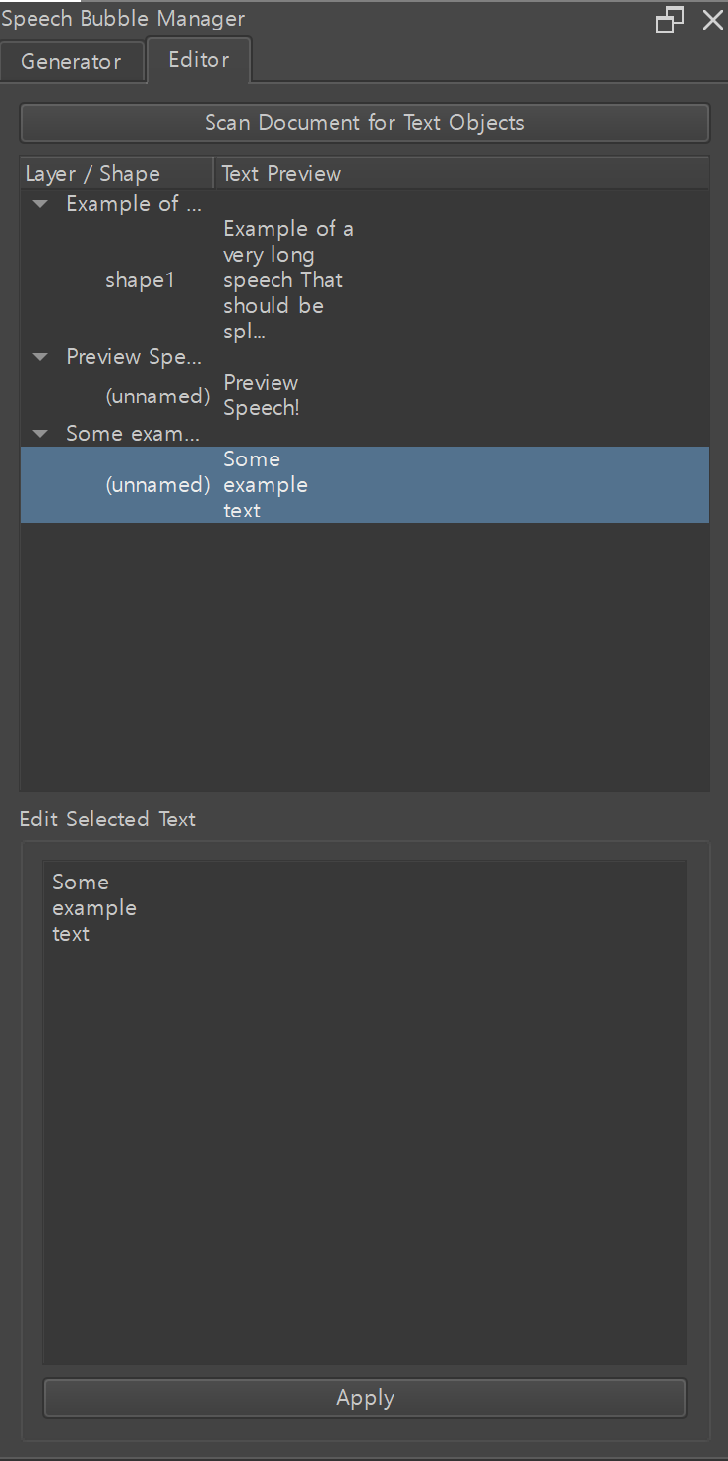Float the Speech Bubble Manager docker
This screenshot has width=728, height=1461.
coord(670,20)
